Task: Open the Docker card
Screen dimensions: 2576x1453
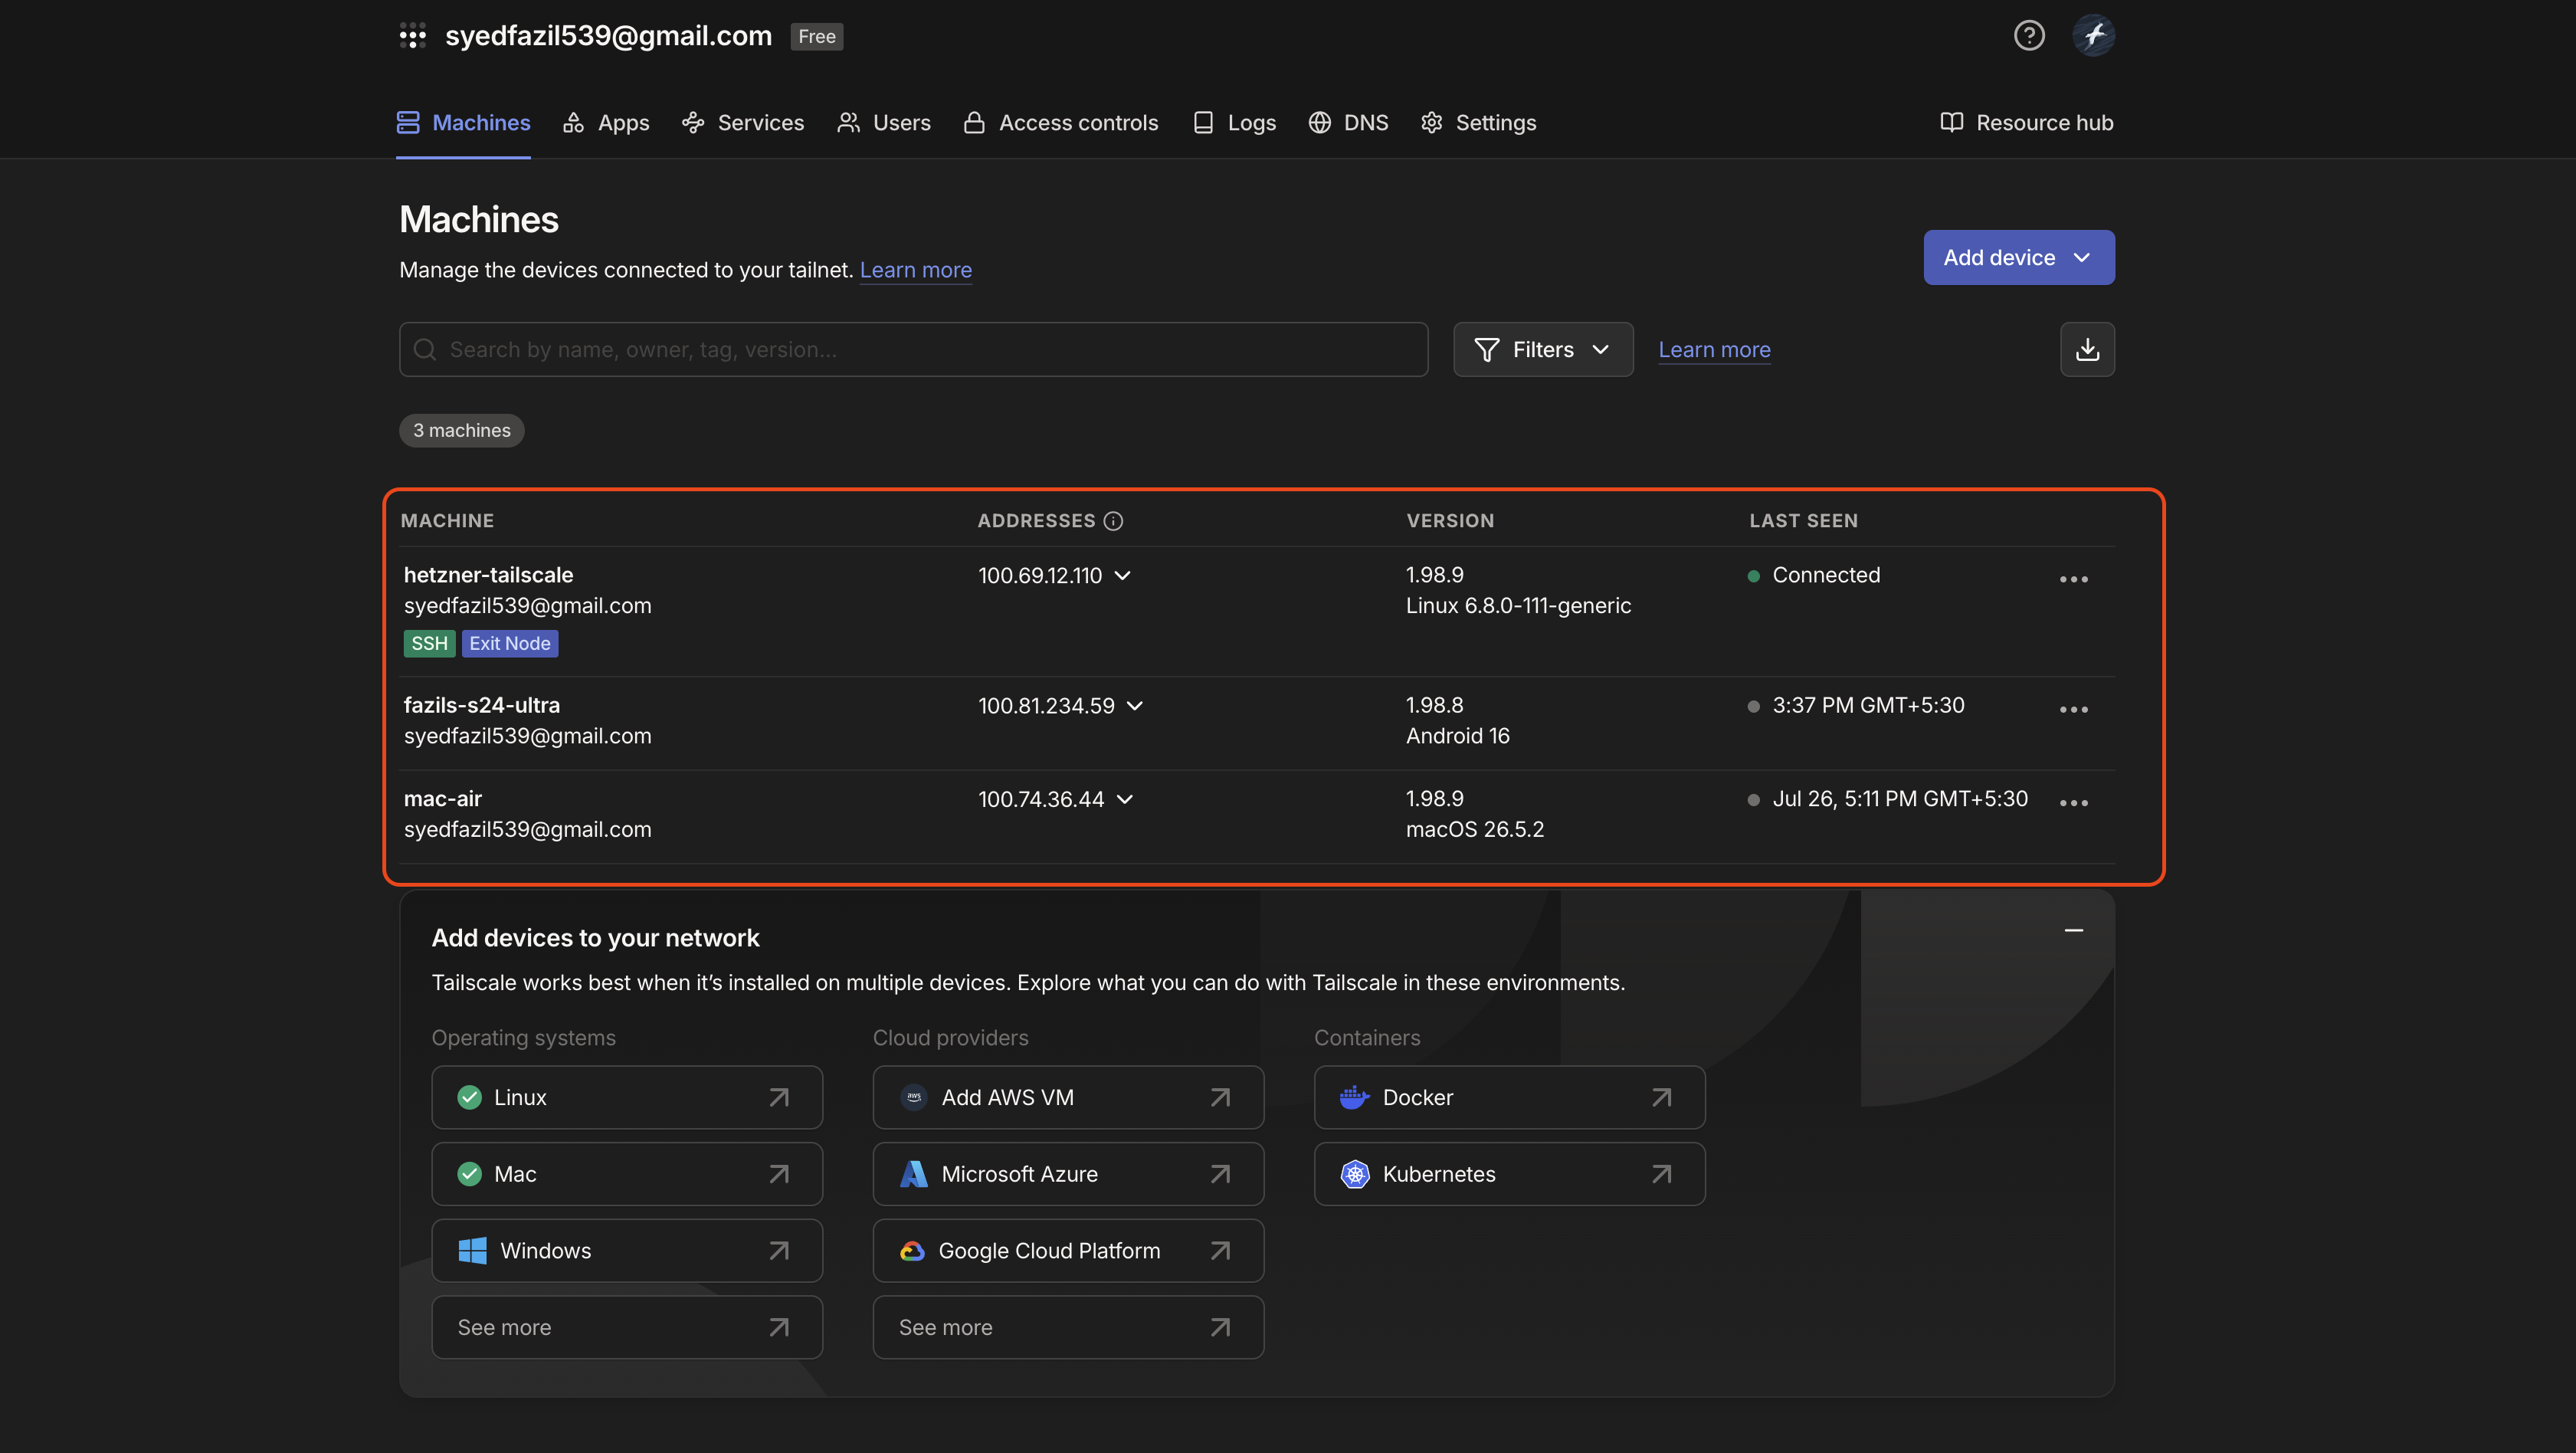Action: [1509, 1097]
